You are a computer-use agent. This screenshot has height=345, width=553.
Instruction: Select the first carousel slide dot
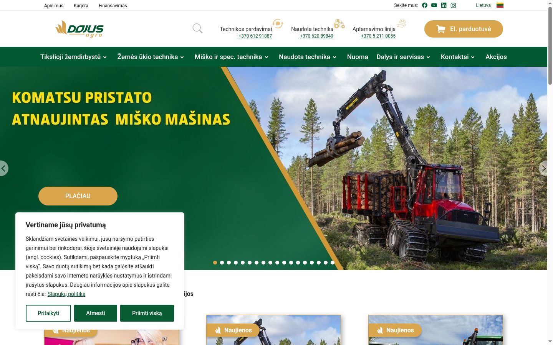[x=215, y=263]
